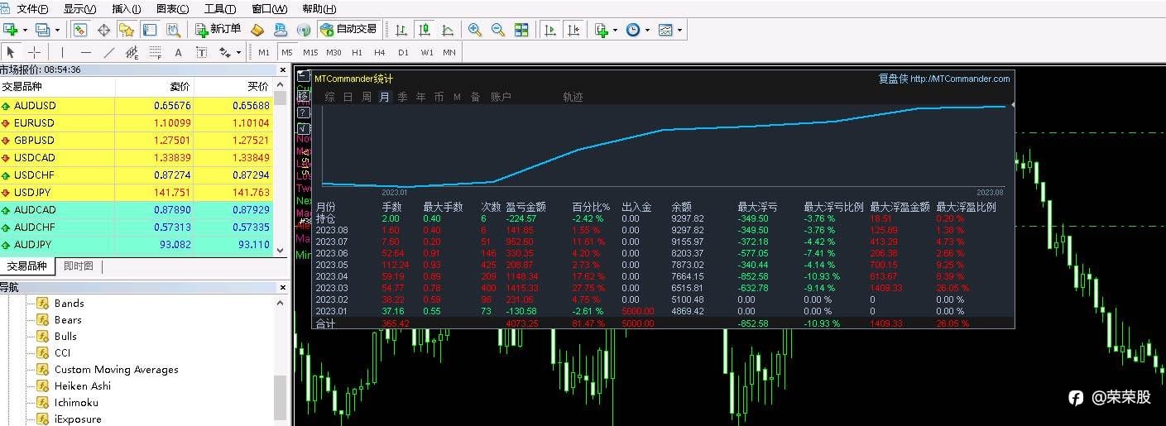This screenshot has width=1166, height=426.
Task: Select the arrow cursor tool
Action: click(x=11, y=52)
